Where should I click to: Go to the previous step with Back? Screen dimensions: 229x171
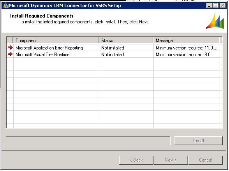(x=136, y=160)
